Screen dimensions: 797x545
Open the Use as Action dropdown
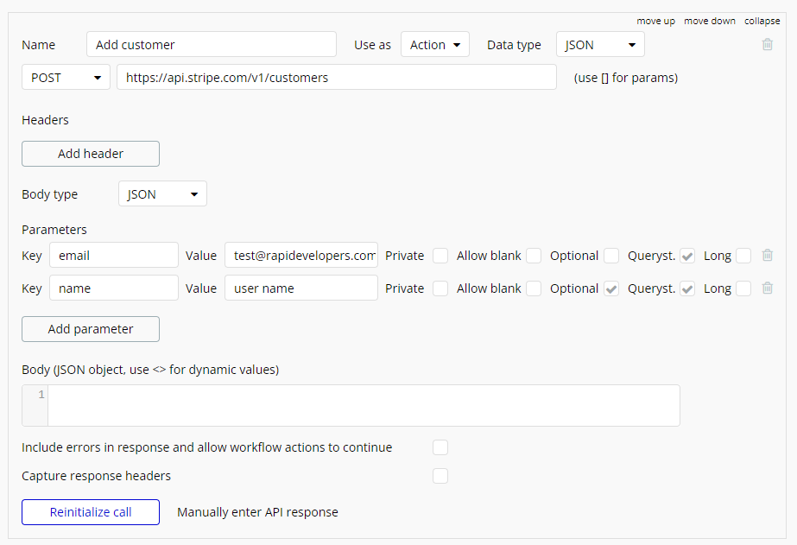click(434, 45)
